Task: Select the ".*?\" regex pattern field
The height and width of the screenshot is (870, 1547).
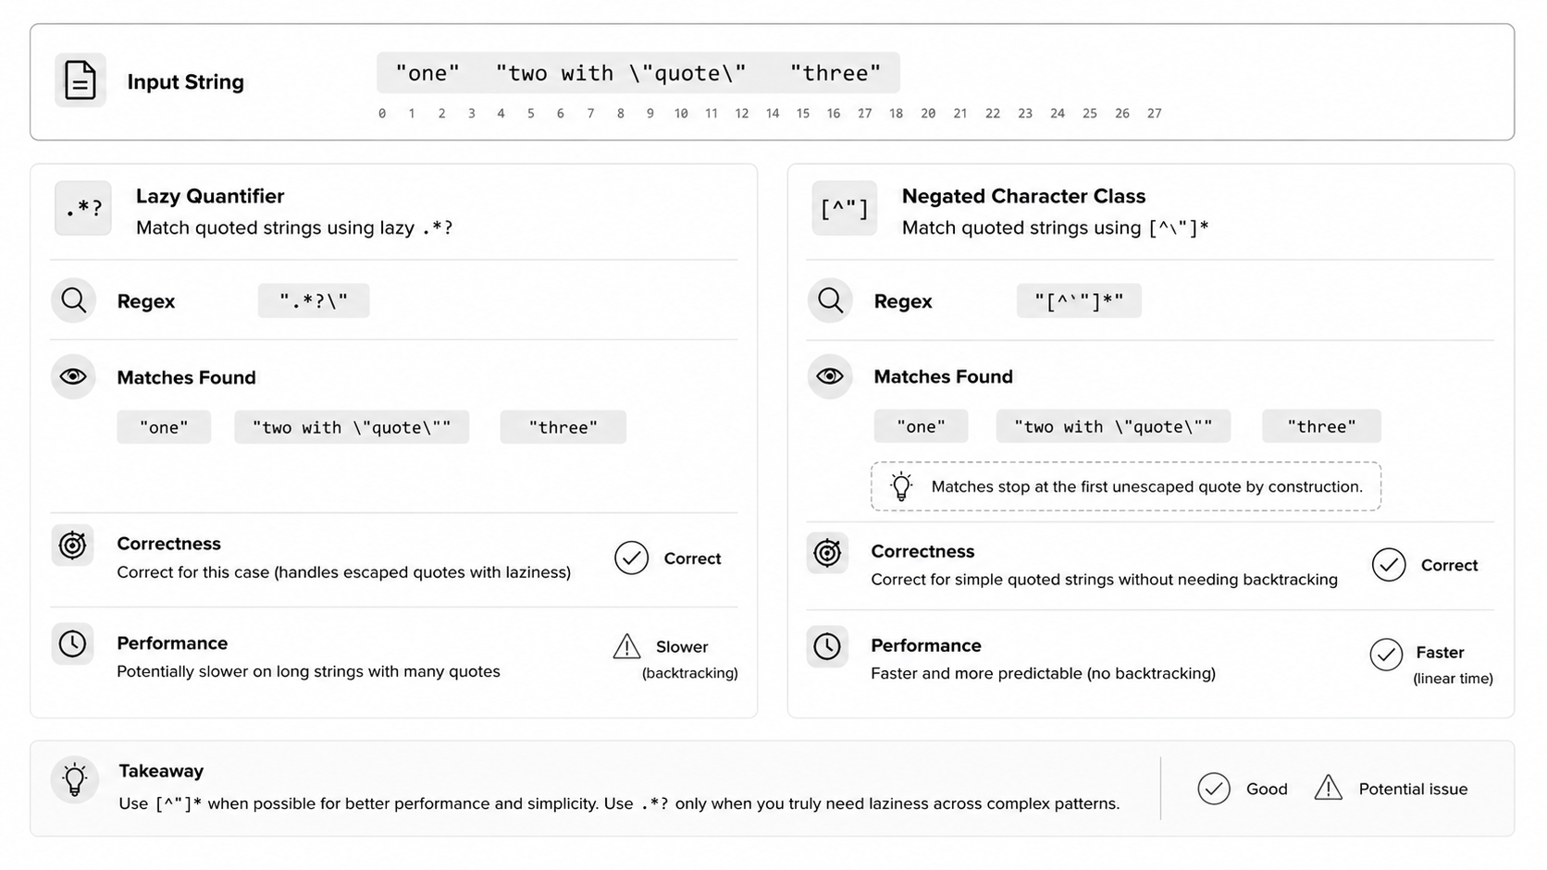Action: click(314, 300)
